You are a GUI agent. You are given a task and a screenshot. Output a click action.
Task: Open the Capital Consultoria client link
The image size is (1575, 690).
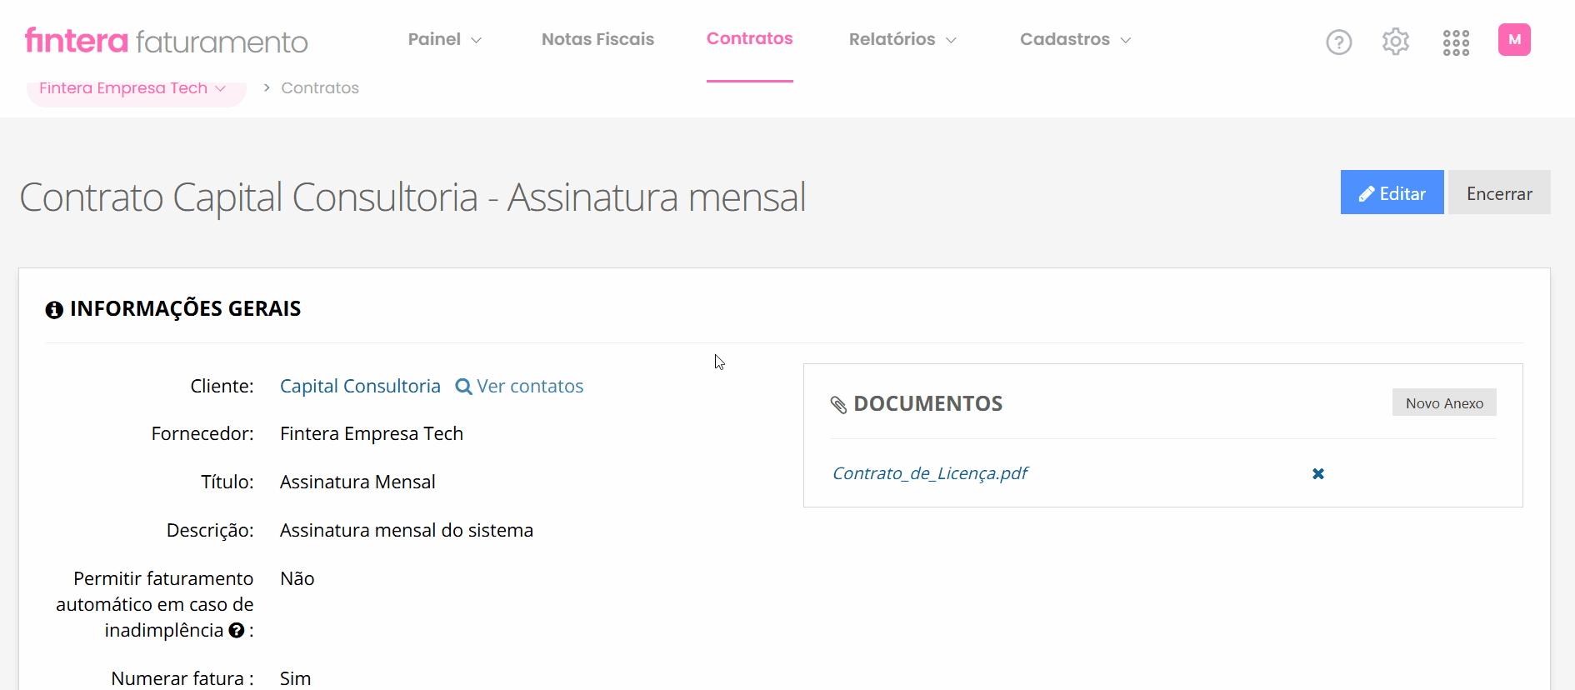pos(360,386)
